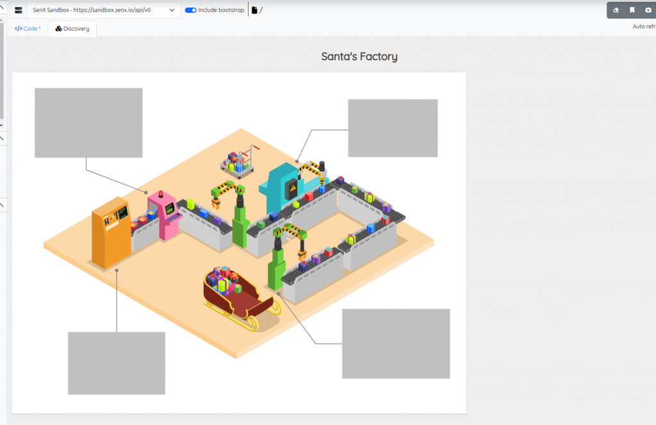Click the Auto refresh link
The width and height of the screenshot is (656, 425).
tap(643, 26)
